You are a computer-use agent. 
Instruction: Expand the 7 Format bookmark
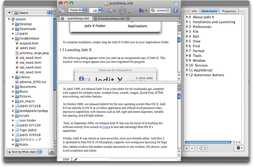(x=187, y=51)
